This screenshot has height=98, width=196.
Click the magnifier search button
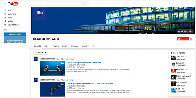[84, 3]
